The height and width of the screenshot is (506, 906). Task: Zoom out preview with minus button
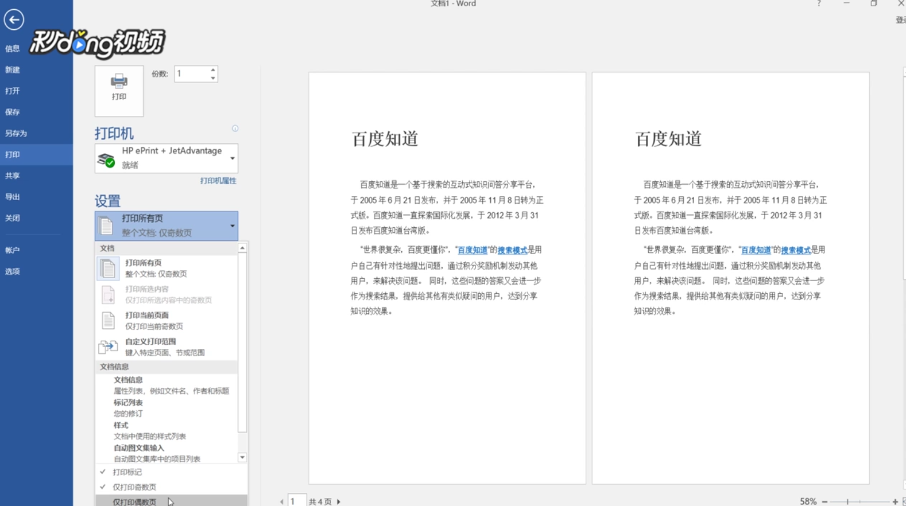824,502
